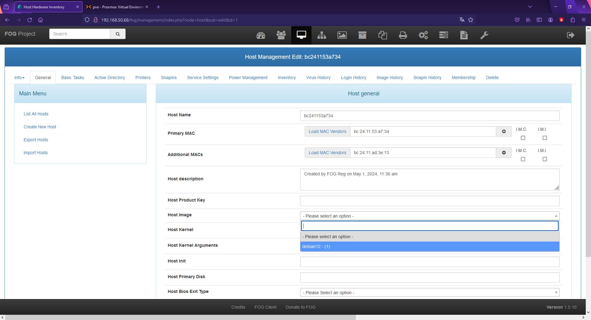Focus the Host Image filter search box
This screenshot has height=320, width=591.
click(430, 226)
